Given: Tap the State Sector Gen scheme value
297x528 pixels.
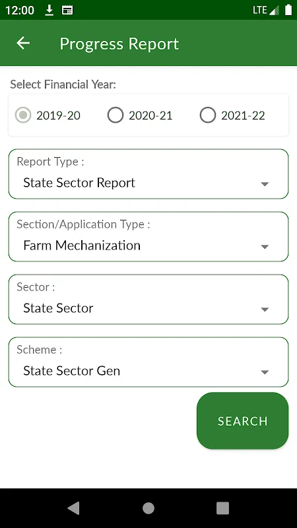Looking at the screenshot, I should (72, 371).
